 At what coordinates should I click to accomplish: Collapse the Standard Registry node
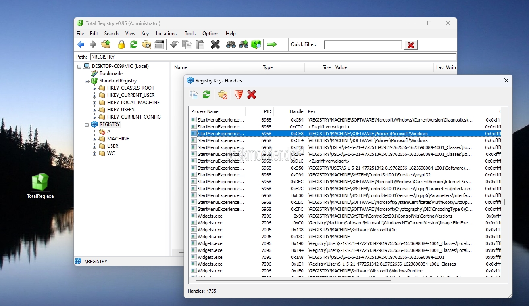click(87, 81)
